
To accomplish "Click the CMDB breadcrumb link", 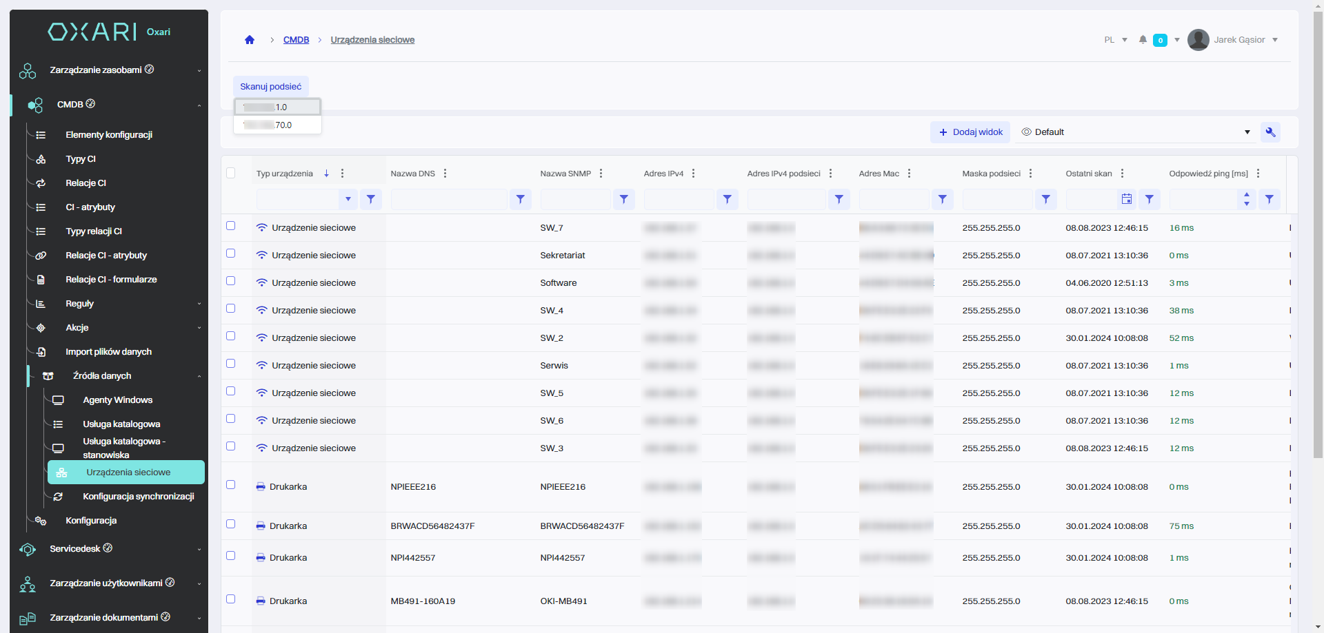I will [x=296, y=40].
